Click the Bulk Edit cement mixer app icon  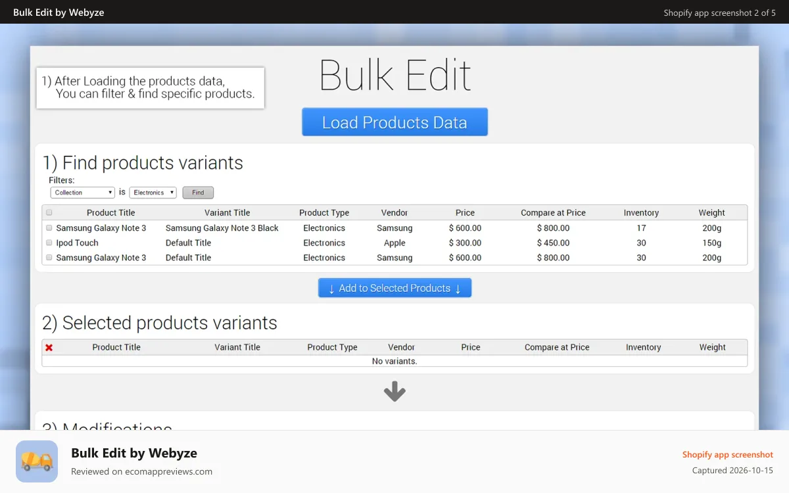click(x=37, y=461)
